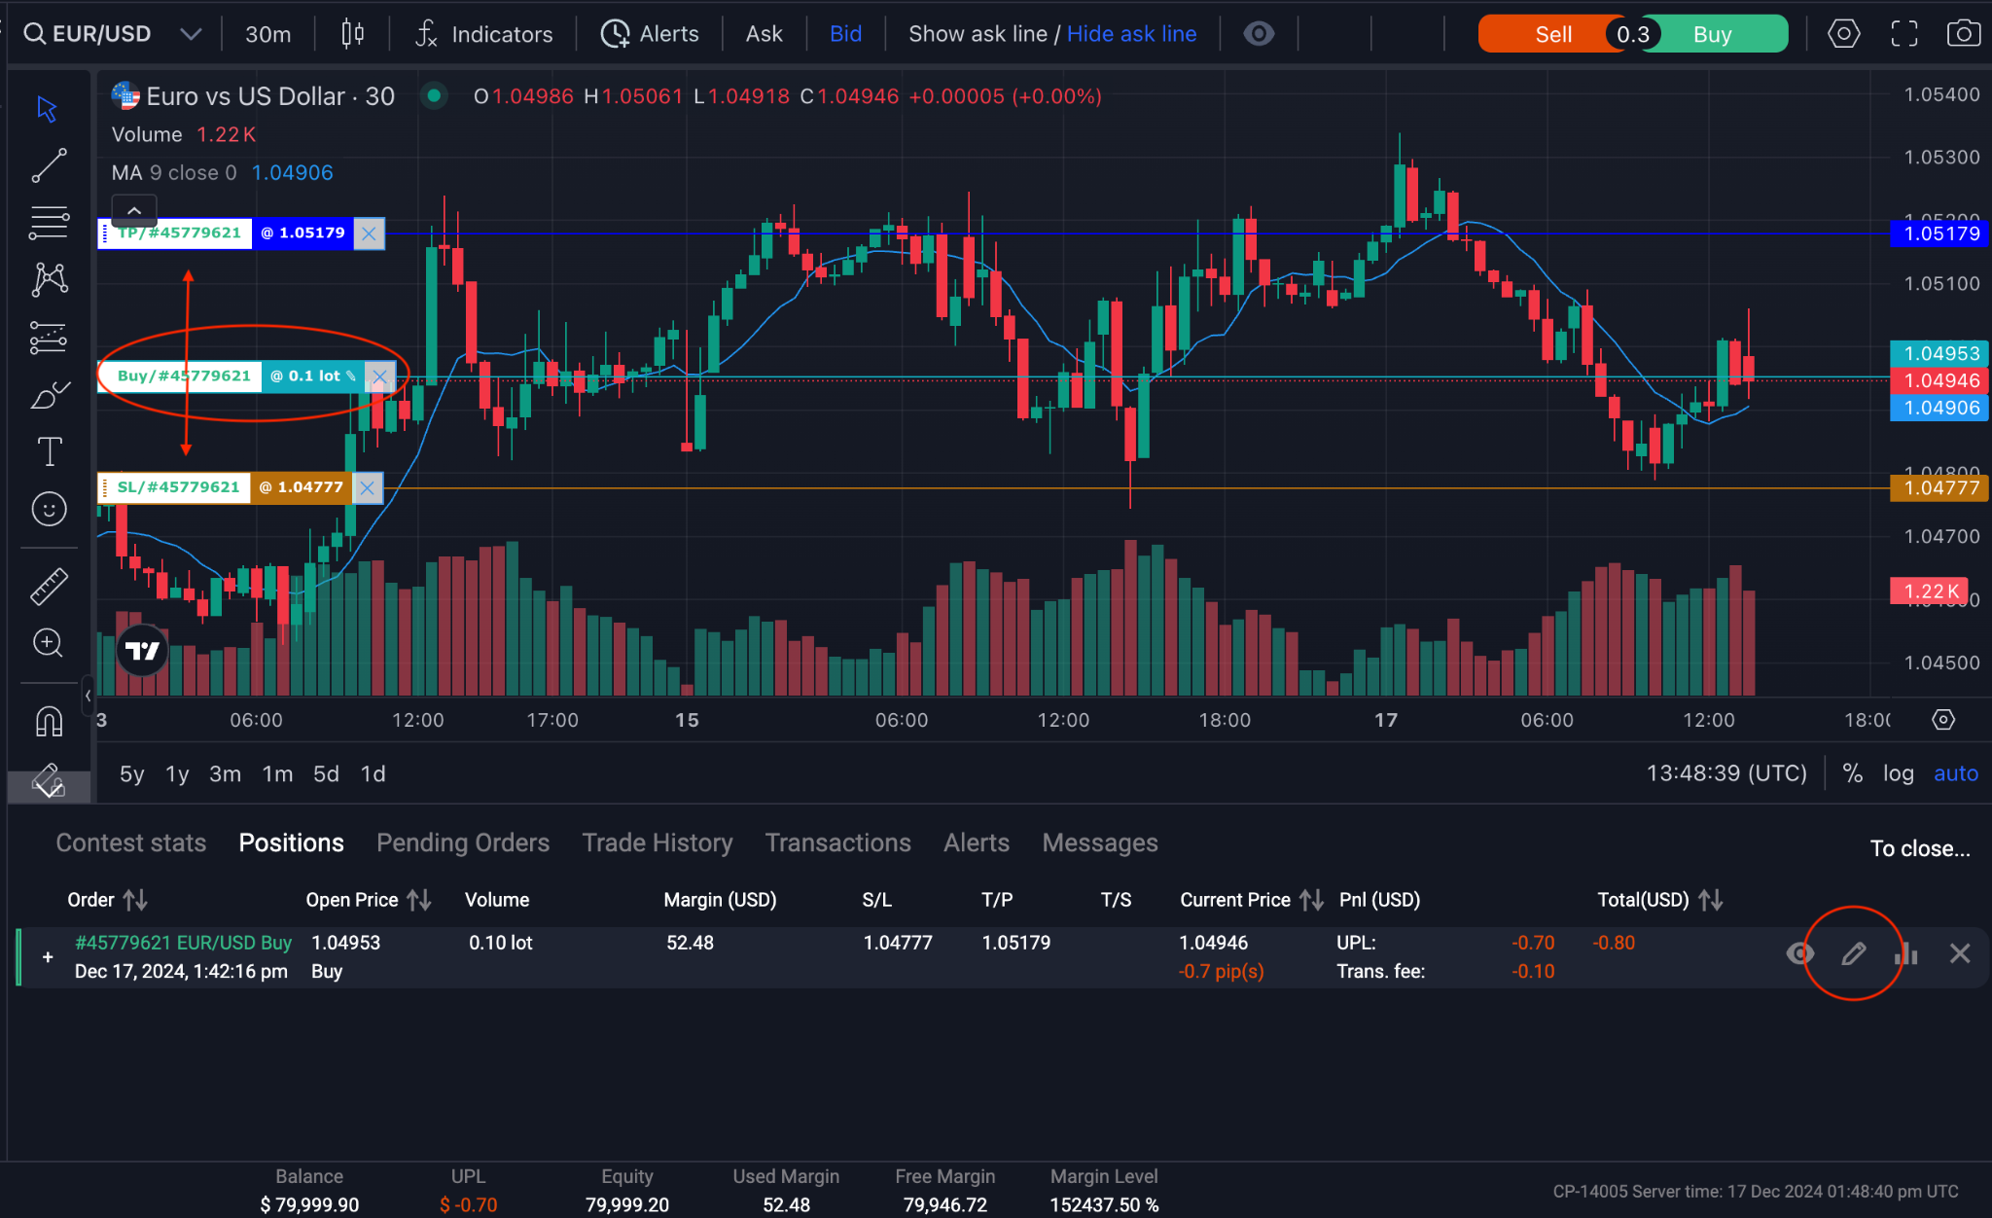Switch to Pending Orders tab
The image size is (1992, 1218).
pyautogui.click(x=462, y=842)
